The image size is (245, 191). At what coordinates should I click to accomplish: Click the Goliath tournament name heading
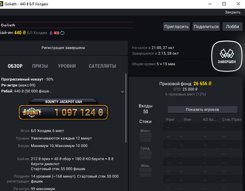coord(8,25)
